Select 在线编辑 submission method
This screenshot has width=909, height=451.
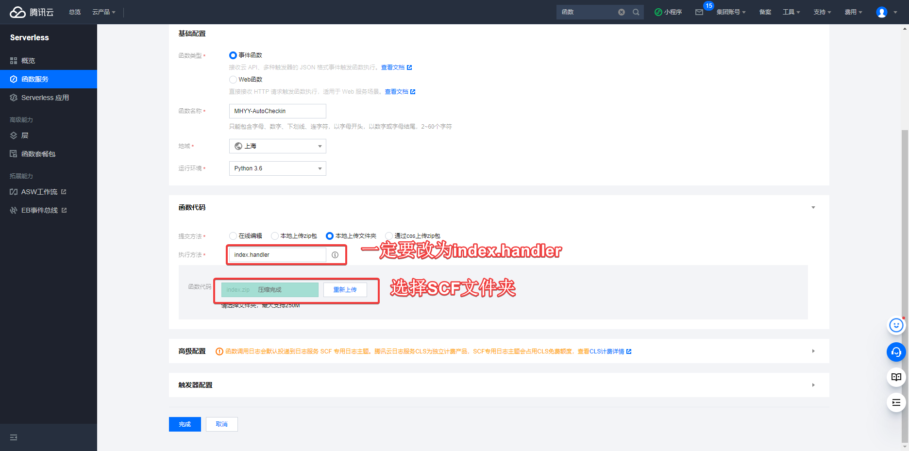point(233,236)
